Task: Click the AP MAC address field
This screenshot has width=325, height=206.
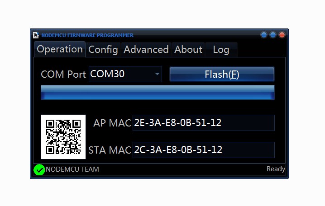Action: [203, 123]
